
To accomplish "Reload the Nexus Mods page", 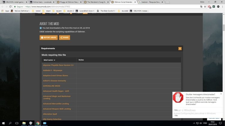I will pos(10,7).
